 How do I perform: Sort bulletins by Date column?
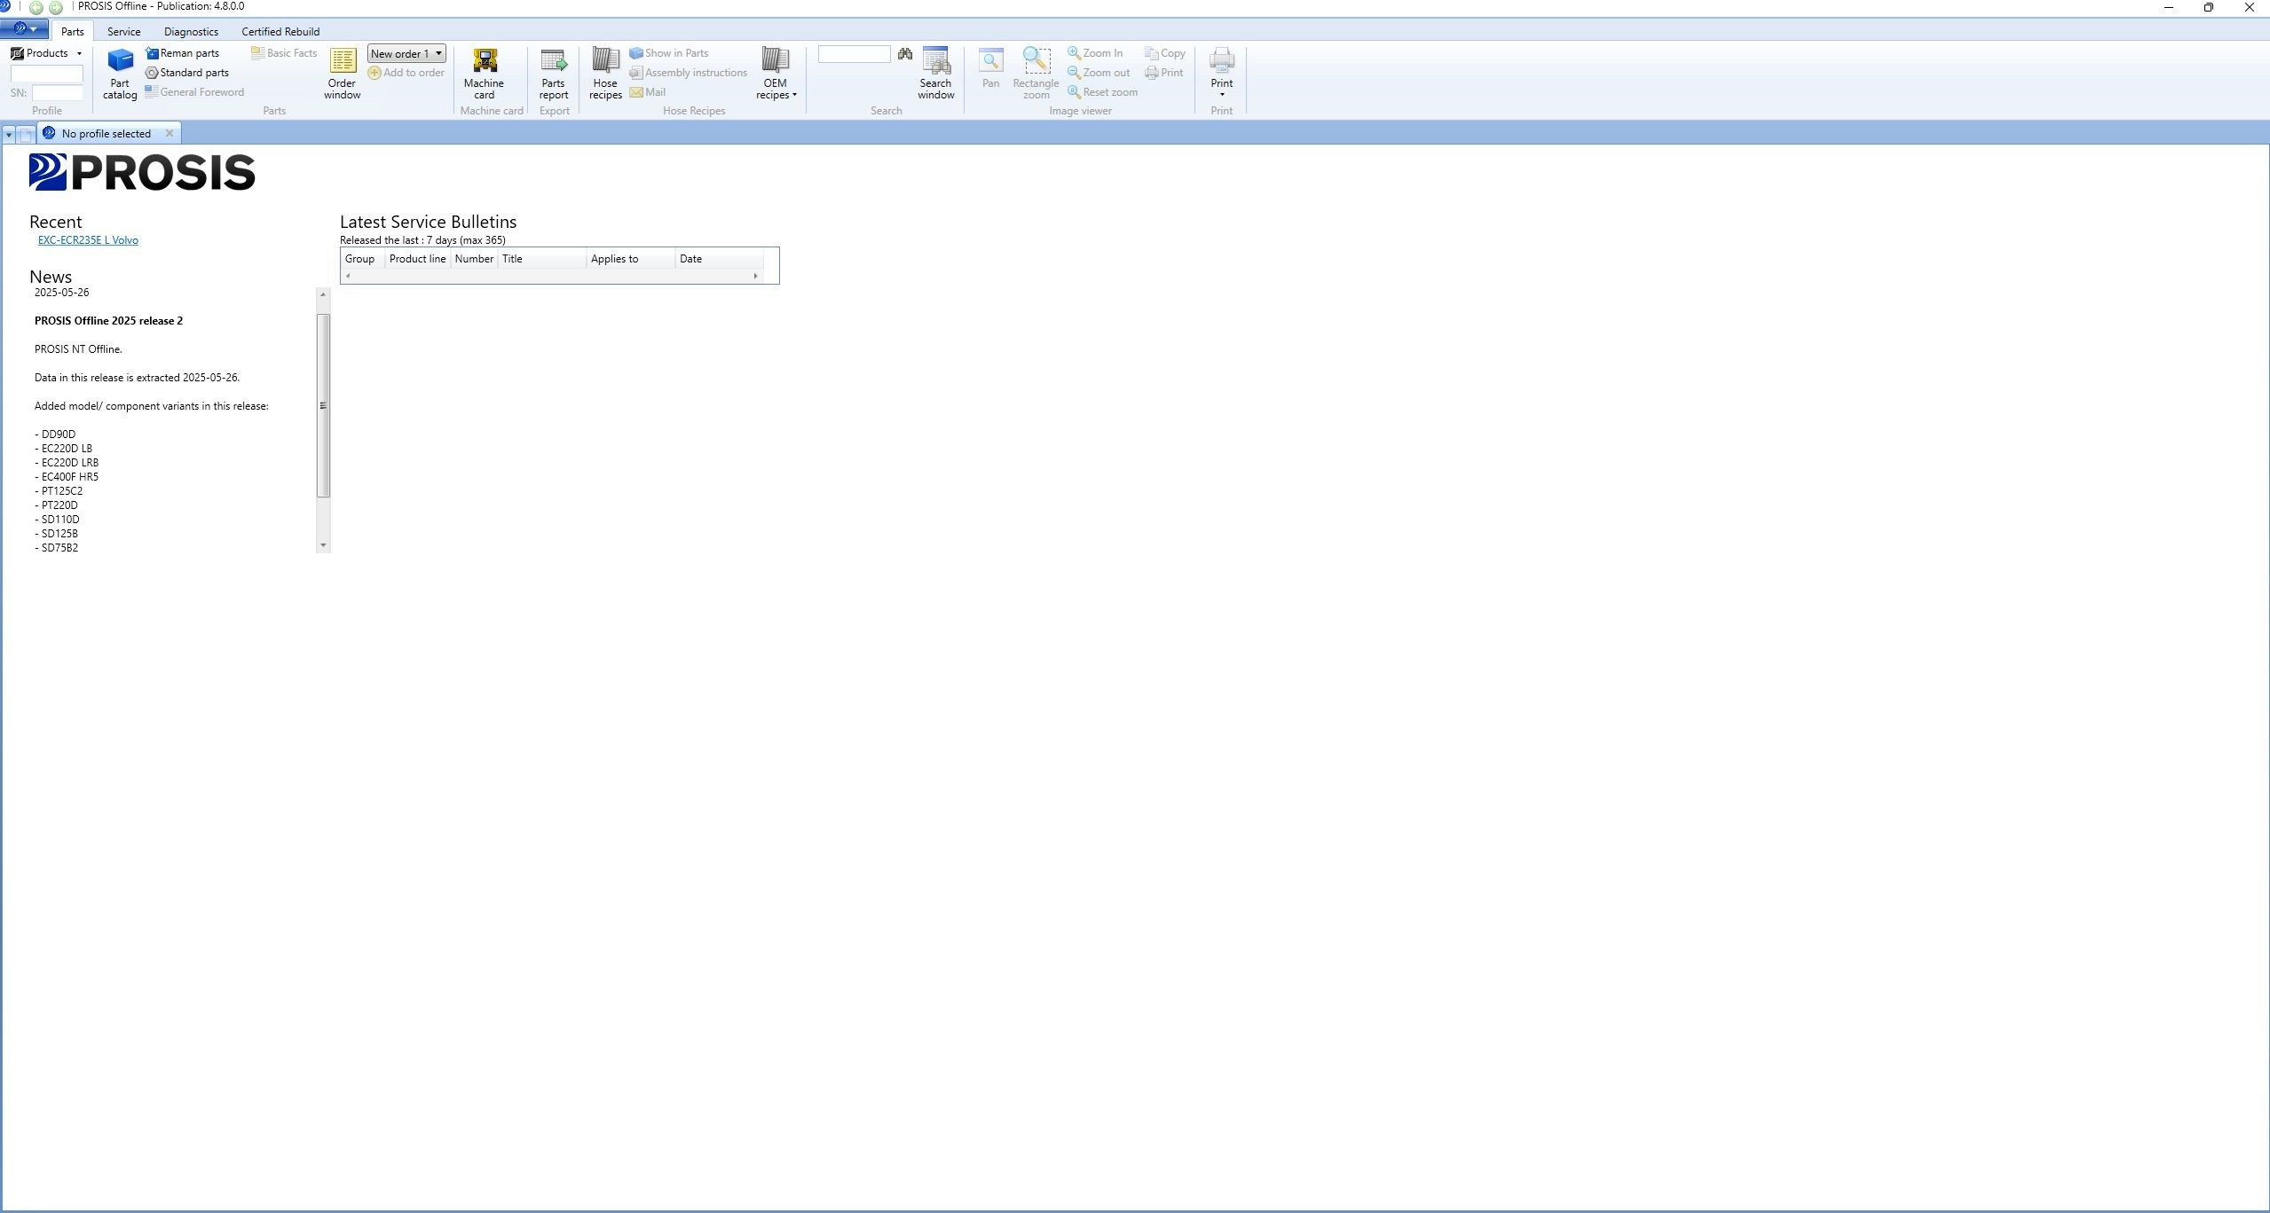pos(720,259)
